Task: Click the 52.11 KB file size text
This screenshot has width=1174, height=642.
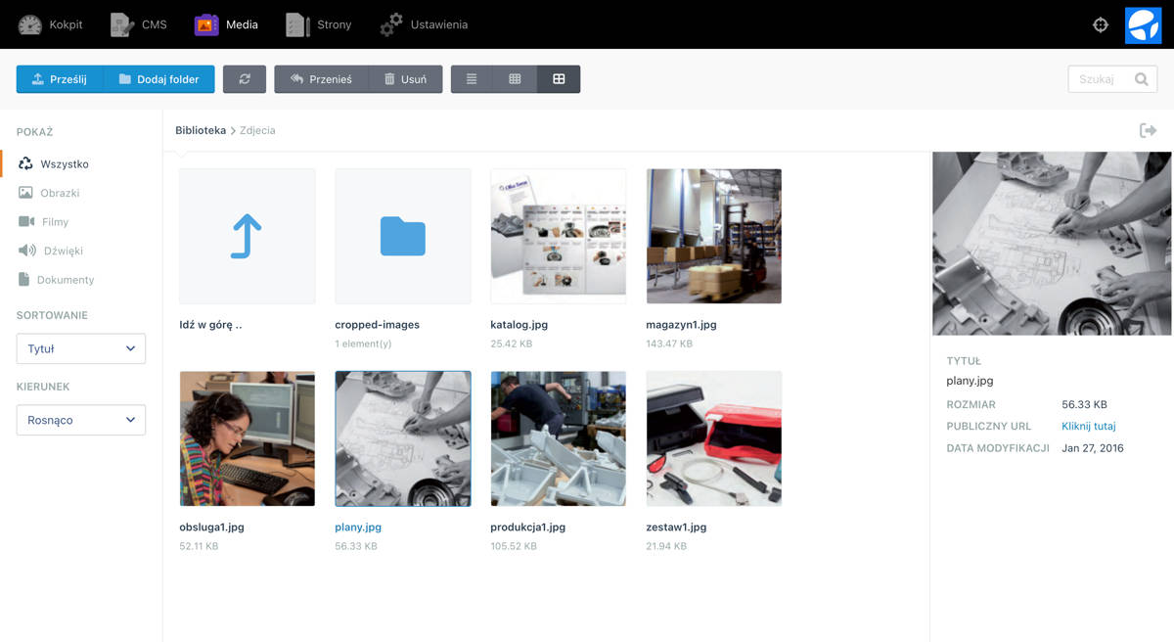Action: point(199,546)
